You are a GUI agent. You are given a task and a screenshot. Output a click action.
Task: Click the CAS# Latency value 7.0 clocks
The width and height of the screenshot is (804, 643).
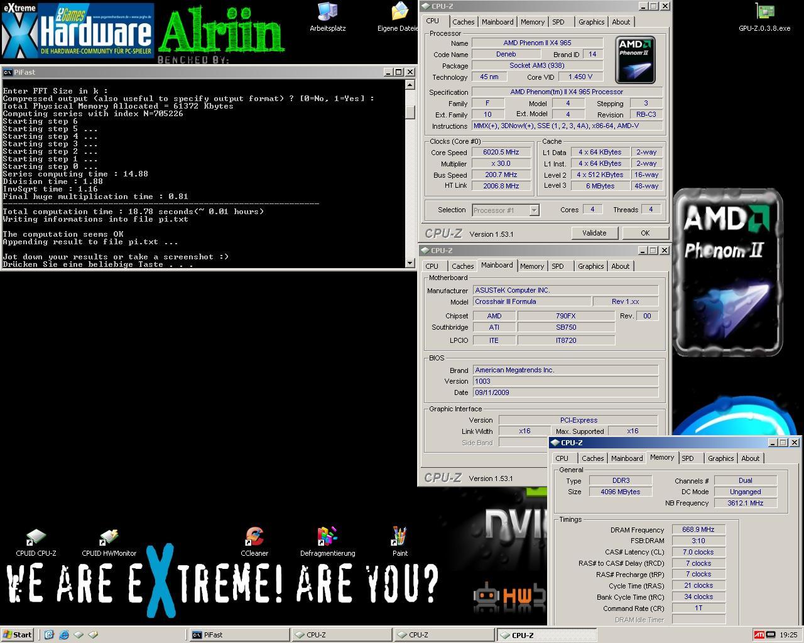point(698,552)
